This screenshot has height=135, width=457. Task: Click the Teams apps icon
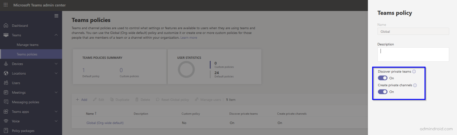click(6, 112)
